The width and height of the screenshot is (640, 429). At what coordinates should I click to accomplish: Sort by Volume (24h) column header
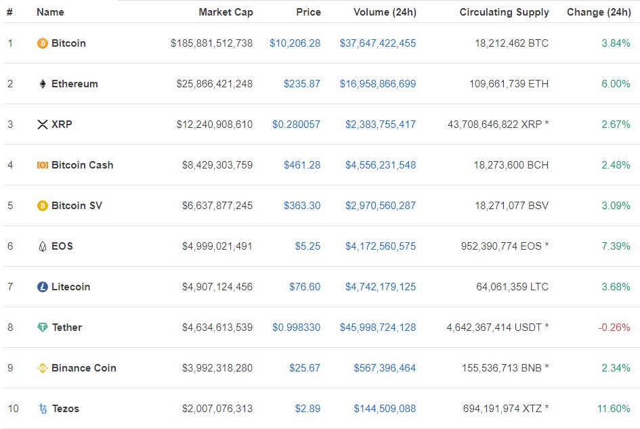pyautogui.click(x=385, y=12)
